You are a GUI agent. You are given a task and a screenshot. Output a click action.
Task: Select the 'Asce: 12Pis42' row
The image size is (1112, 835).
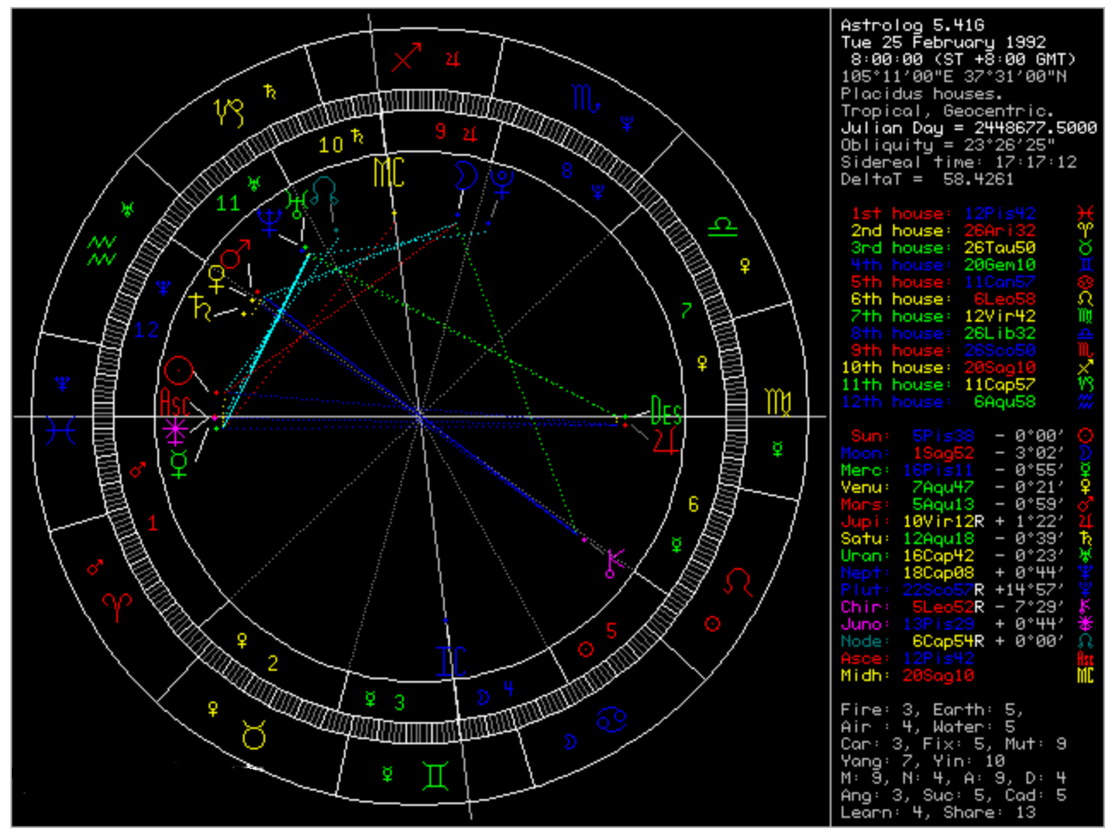pos(908,658)
